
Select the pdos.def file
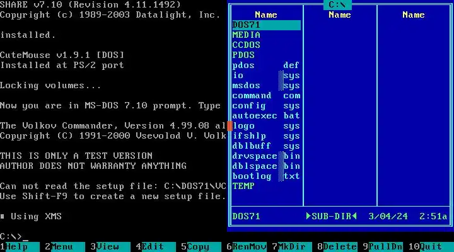(266, 65)
